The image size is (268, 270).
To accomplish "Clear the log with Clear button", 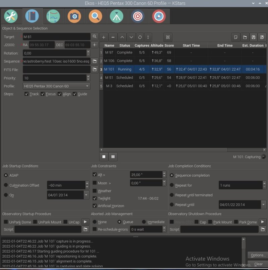I will point(258,264).
